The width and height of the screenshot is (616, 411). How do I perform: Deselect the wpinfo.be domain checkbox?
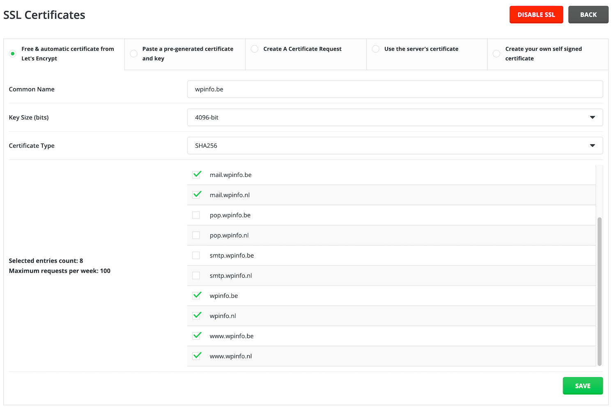[196, 296]
